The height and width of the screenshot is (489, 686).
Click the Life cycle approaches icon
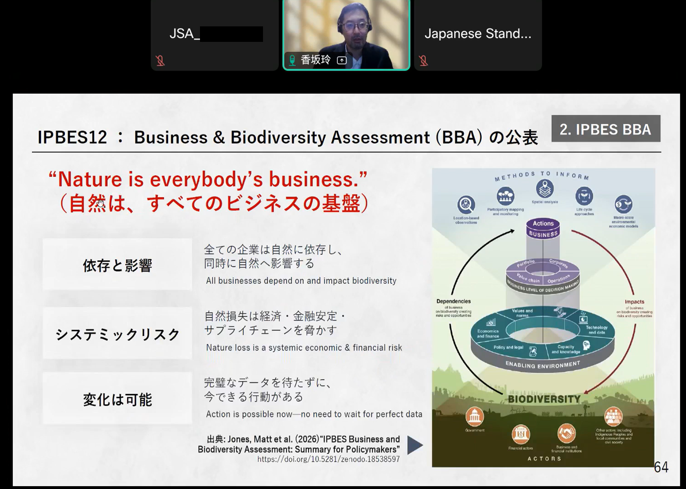click(x=584, y=196)
